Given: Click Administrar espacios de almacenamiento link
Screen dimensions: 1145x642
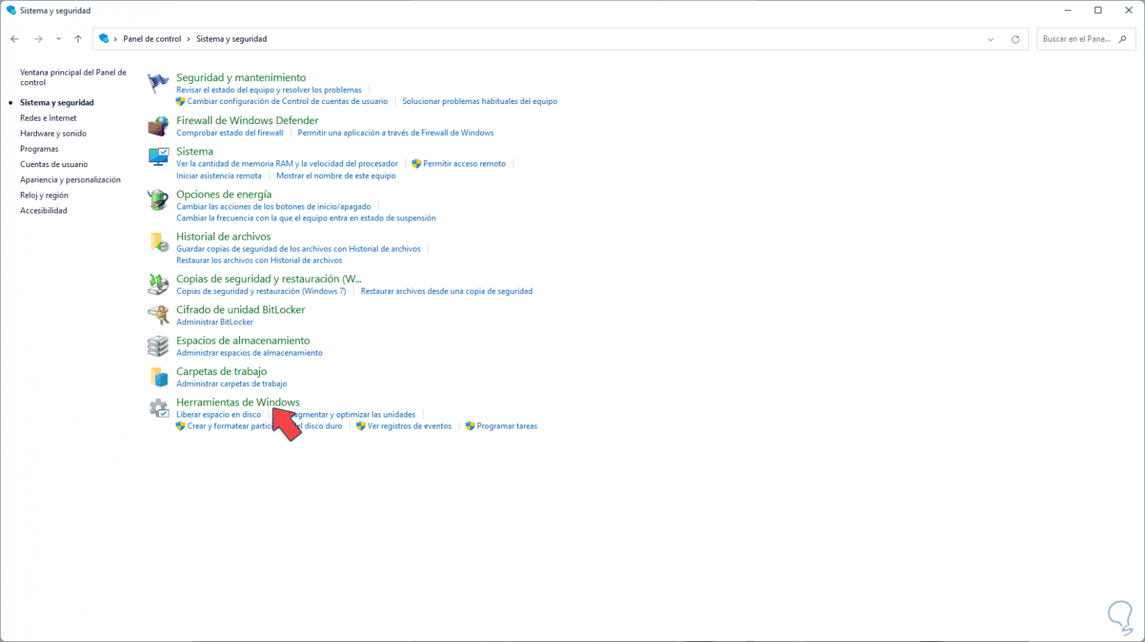Looking at the screenshot, I should click(249, 353).
